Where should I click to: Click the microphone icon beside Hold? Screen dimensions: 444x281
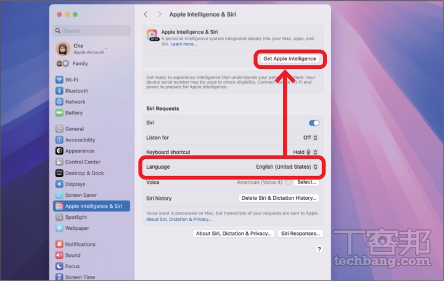tap(308, 152)
